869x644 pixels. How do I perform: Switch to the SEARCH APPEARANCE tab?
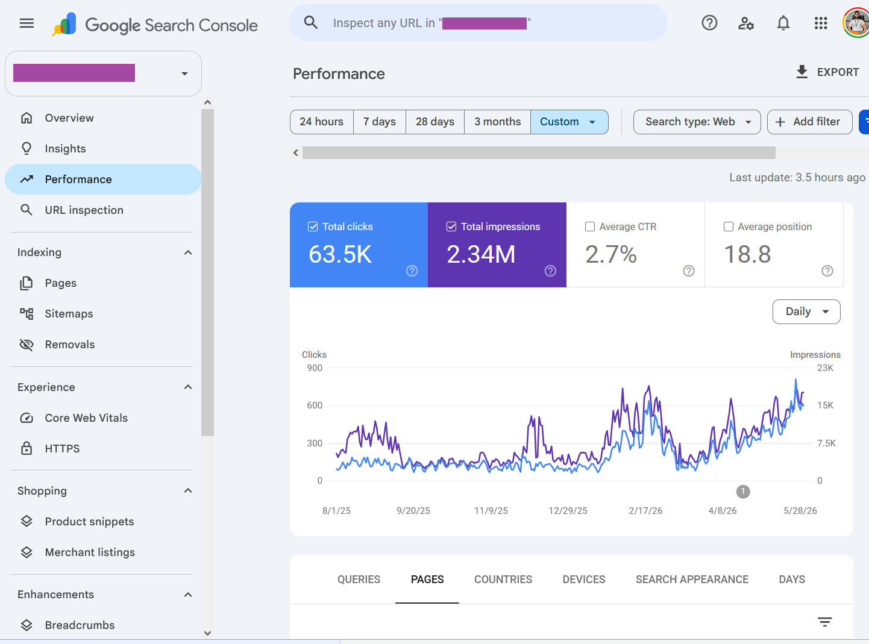click(692, 580)
